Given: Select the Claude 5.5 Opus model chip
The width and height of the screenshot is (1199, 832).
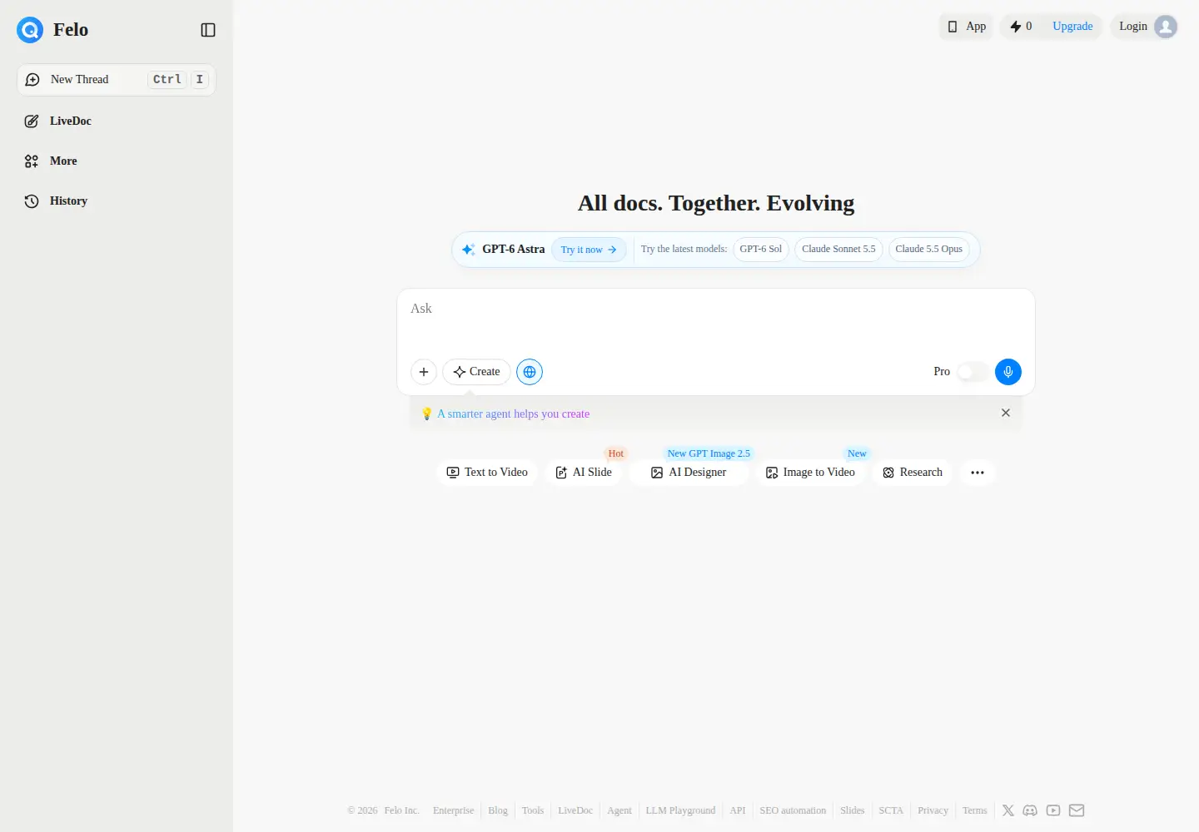Looking at the screenshot, I should [928, 250].
